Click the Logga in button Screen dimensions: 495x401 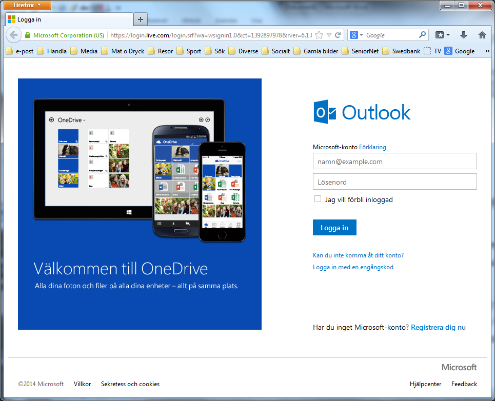(x=334, y=228)
